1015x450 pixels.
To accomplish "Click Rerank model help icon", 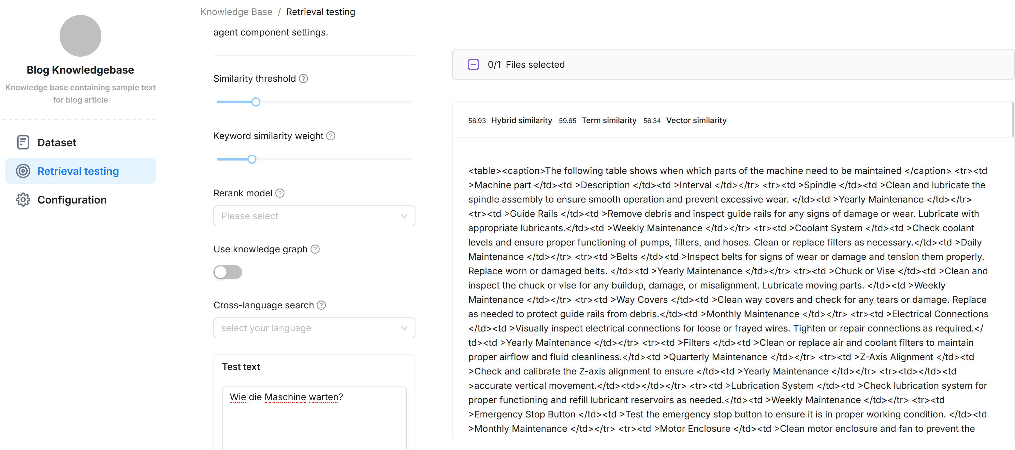I will point(280,193).
